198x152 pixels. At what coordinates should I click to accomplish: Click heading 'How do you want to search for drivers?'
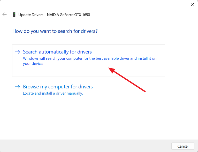pyautogui.click(x=55, y=31)
